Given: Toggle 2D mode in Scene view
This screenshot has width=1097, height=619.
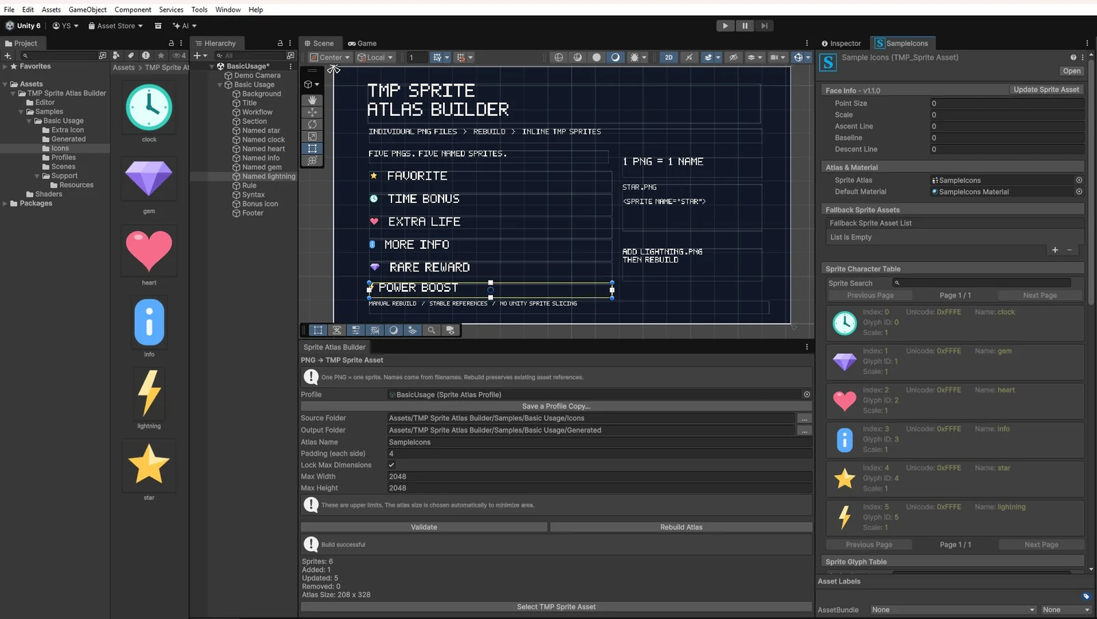Looking at the screenshot, I should [668, 58].
